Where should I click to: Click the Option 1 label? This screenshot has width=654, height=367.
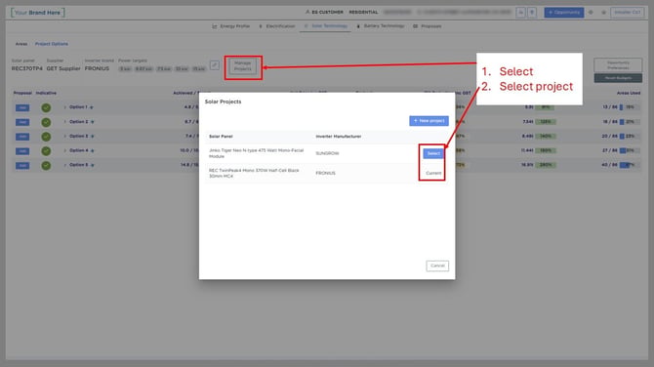point(78,107)
